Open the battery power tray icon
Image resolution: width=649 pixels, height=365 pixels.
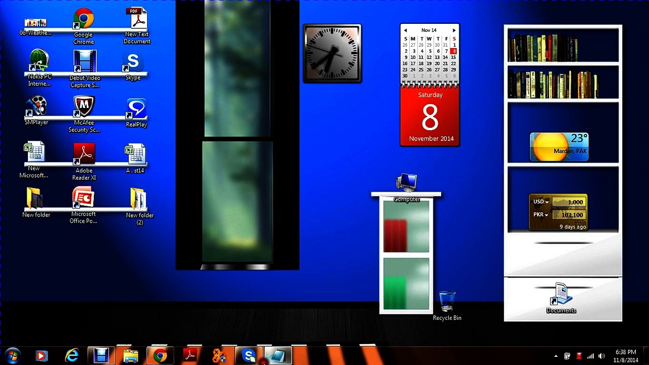tap(567, 356)
